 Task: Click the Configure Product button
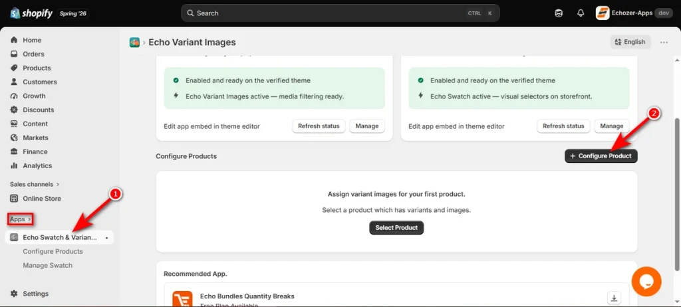[601, 156]
